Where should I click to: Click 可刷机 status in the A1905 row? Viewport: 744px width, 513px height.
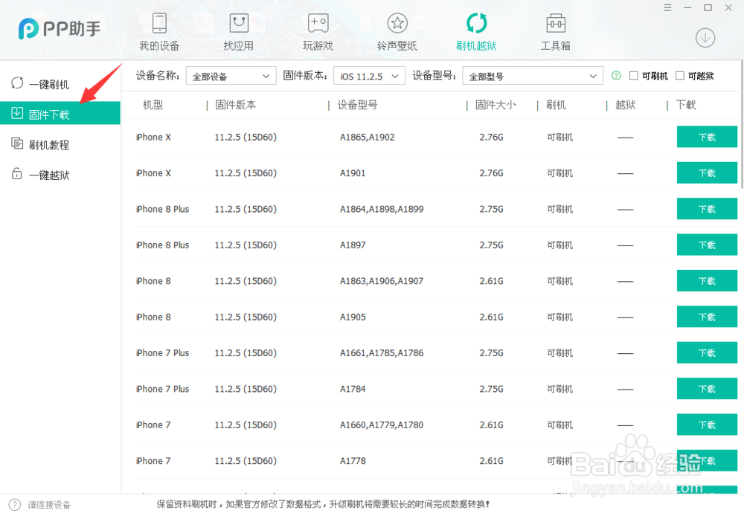[560, 317]
